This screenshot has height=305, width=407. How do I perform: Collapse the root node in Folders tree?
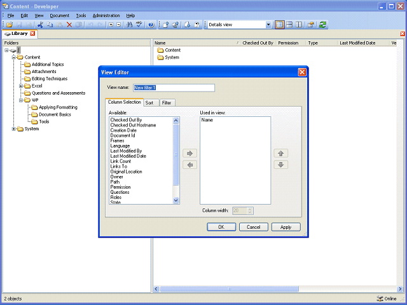coord(6,50)
